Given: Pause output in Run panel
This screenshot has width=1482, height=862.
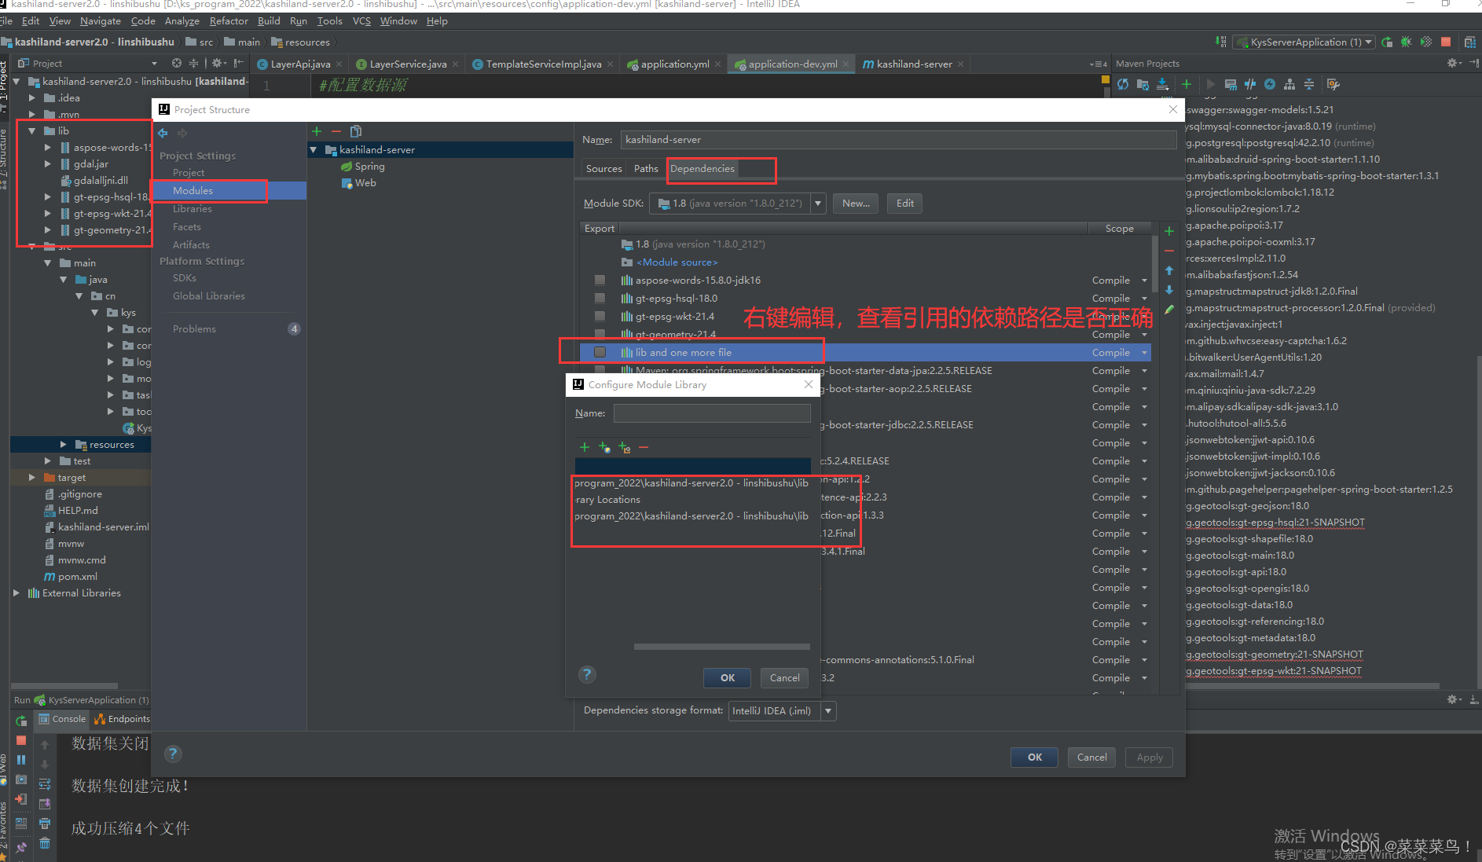Looking at the screenshot, I should click(x=21, y=760).
